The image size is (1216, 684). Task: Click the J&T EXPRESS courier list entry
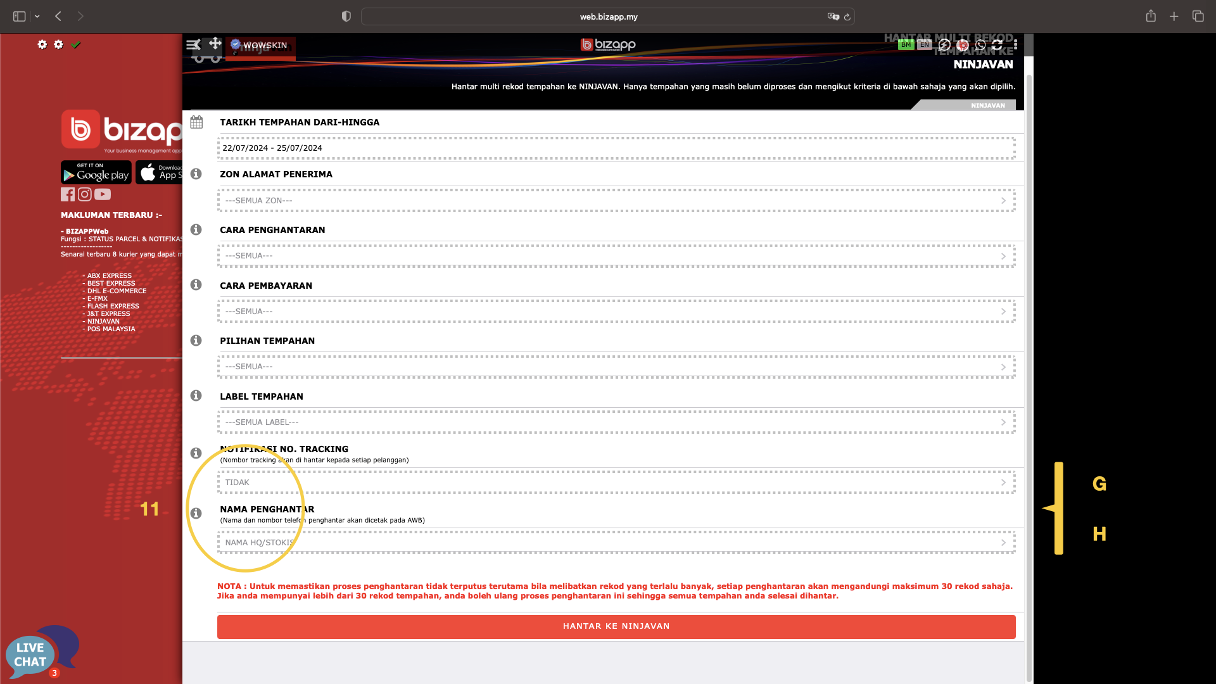click(108, 314)
